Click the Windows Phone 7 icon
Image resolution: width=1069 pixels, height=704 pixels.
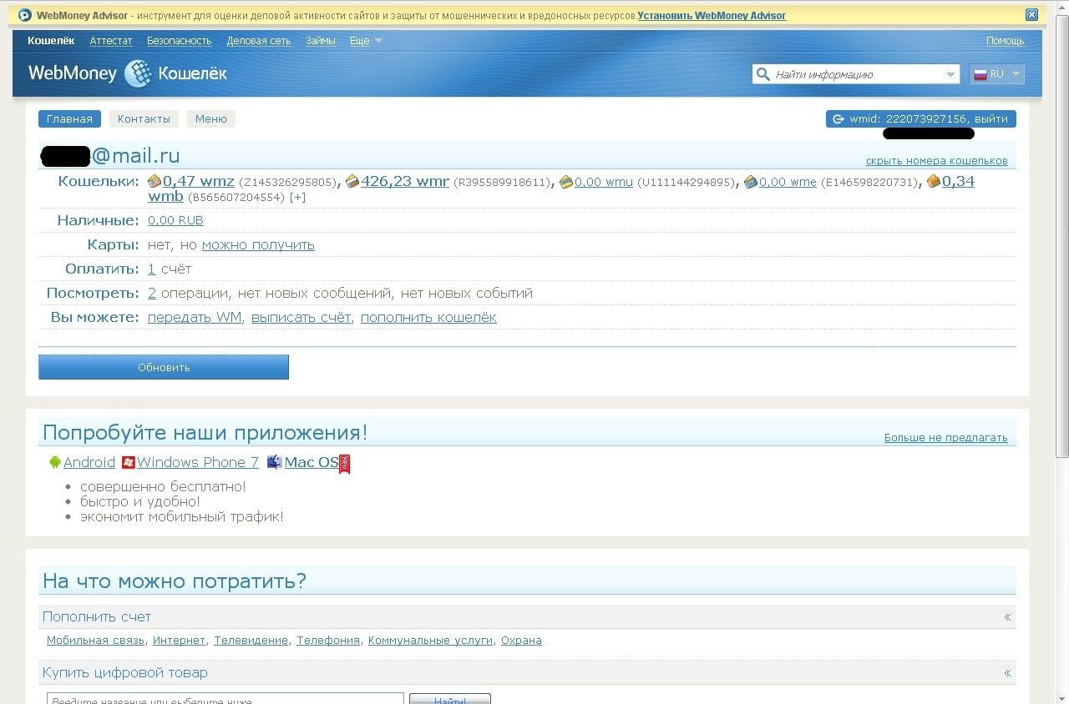[x=129, y=462]
